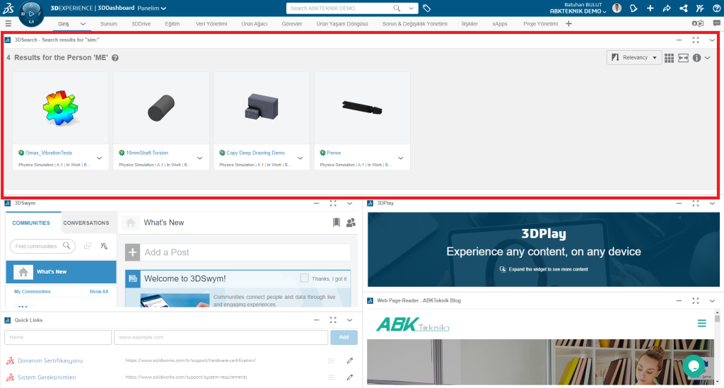The height and width of the screenshot is (388, 724).
Task: Click the Show All communities link
Action: (98, 291)
